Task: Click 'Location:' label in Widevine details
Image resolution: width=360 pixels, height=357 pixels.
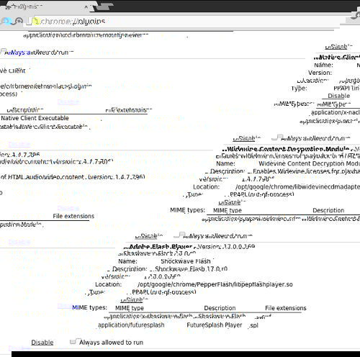Action: pos(206,186)
